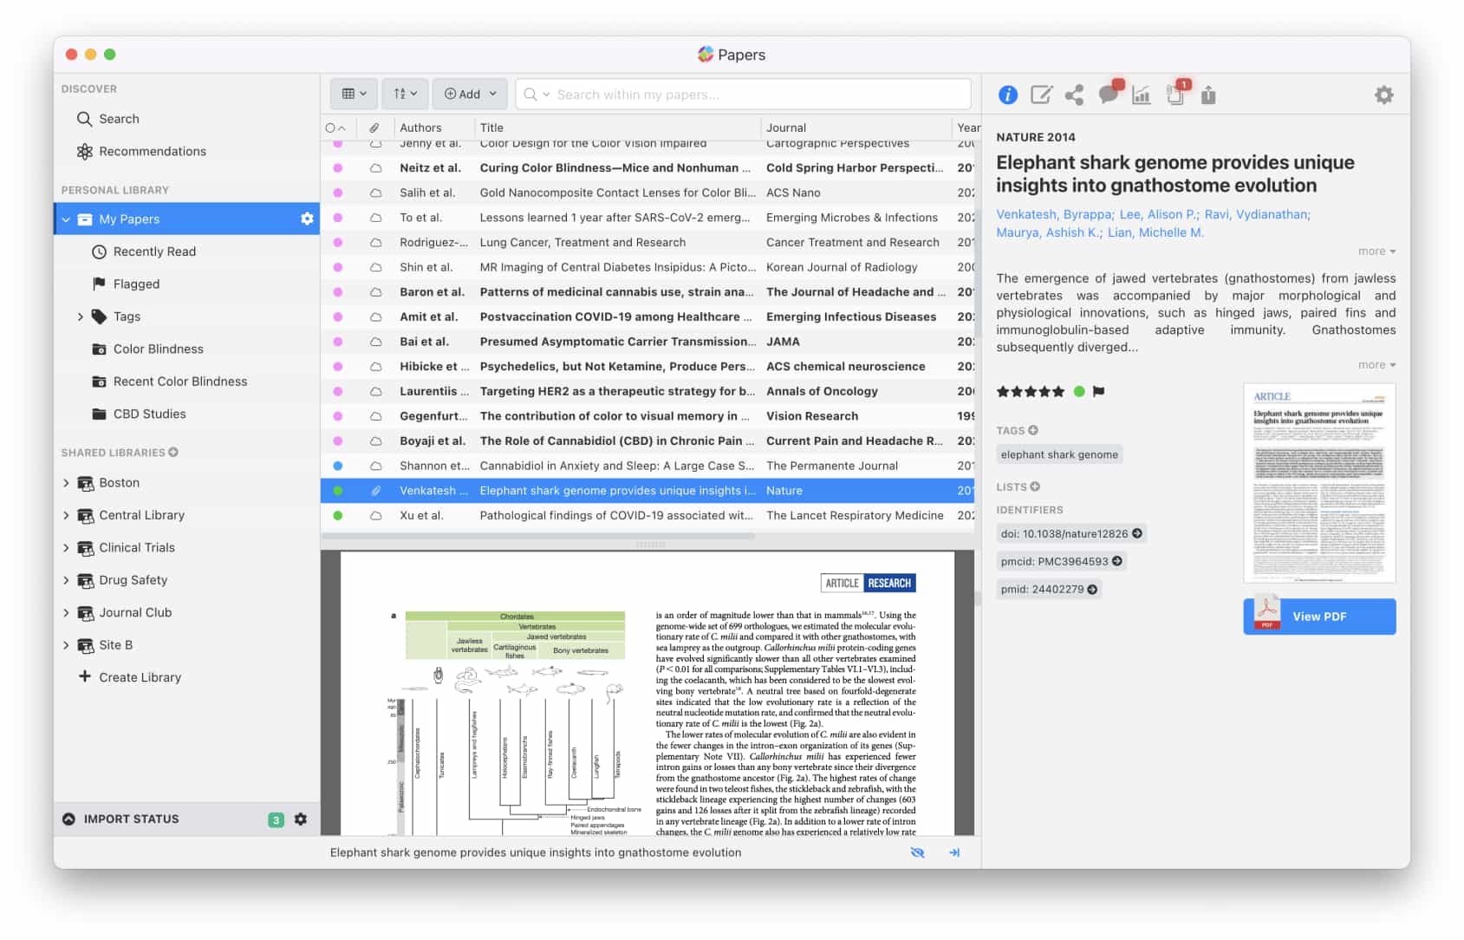Open the pmcid: PMC3964593 link
The width and height of the screenshot is (1464, 940).
[1061, 562]
